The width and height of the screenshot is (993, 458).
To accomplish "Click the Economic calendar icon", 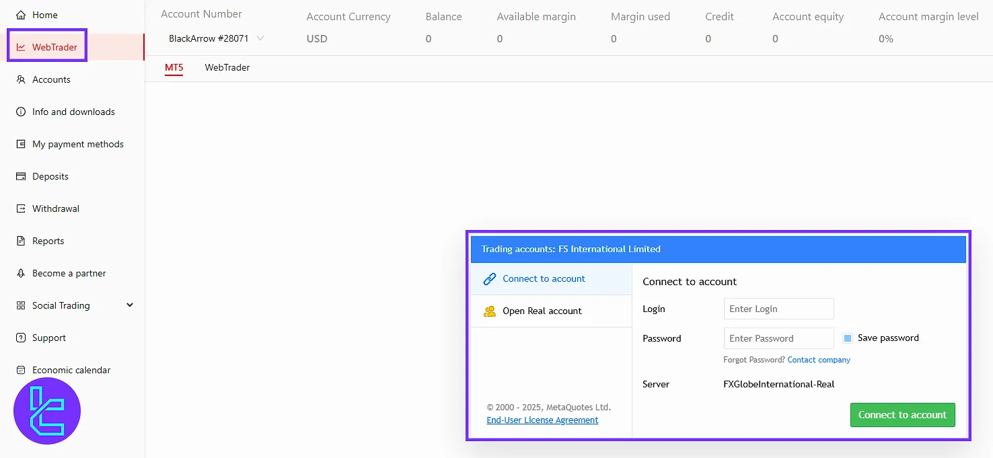I will pos(21,370).
